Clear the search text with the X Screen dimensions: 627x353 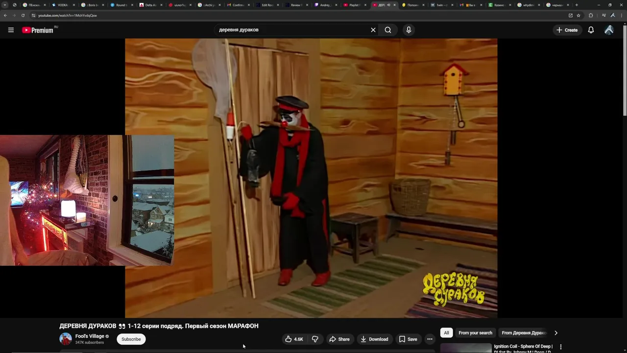point(373,30)
